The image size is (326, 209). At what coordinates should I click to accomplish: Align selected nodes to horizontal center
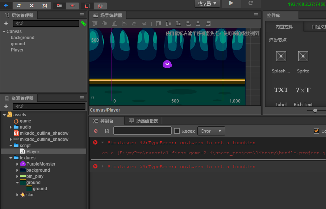[x=134, y=24]
